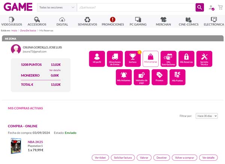Click the GAME logo

pos(18,7)
